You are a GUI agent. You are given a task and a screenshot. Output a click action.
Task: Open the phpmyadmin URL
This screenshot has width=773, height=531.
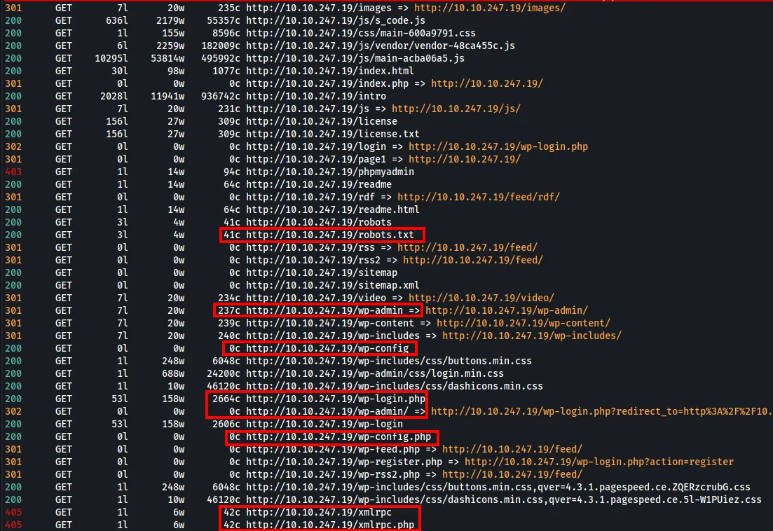329,172
